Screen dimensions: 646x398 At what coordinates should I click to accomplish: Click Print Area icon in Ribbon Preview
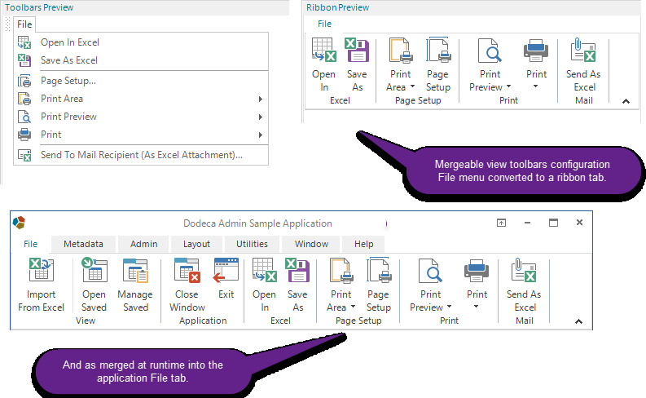[x=401, y=50]
